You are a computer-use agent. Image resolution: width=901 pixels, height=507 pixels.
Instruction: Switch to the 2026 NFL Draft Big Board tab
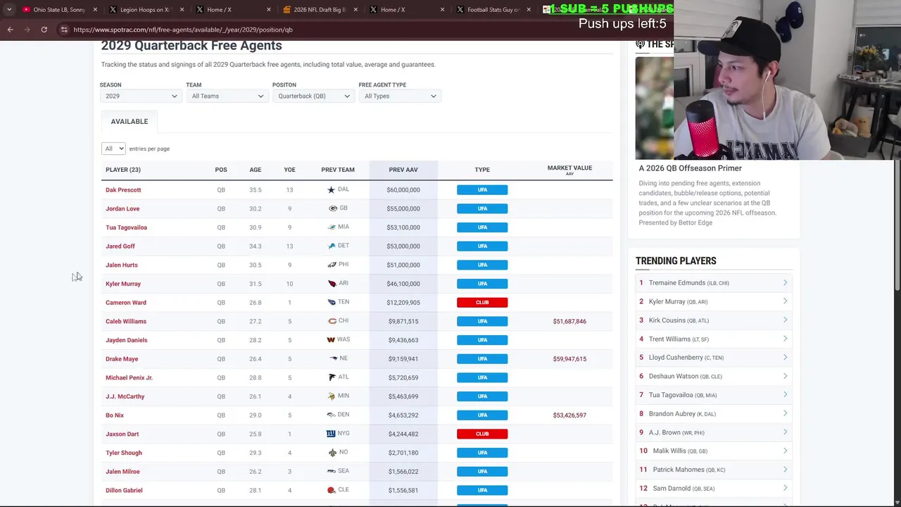click(x=319, y=10)
